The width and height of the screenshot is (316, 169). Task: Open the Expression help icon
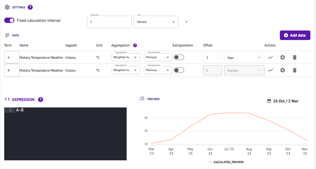[x=40, y=100]
